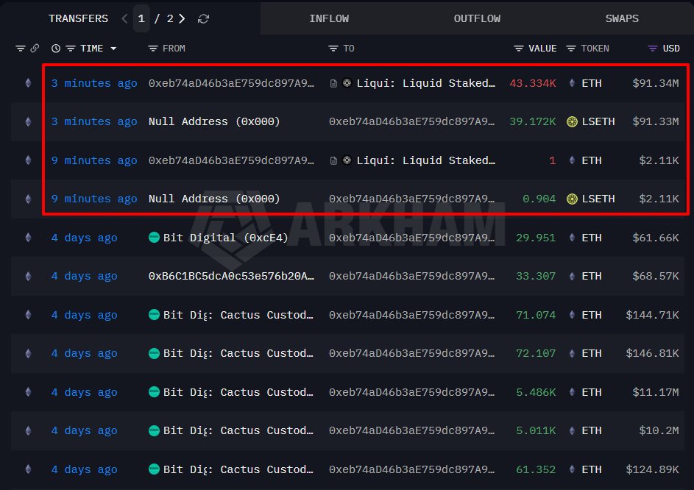Open sender address in 43.334K ETH row
The image size is (694, 490).
point(231,83)
